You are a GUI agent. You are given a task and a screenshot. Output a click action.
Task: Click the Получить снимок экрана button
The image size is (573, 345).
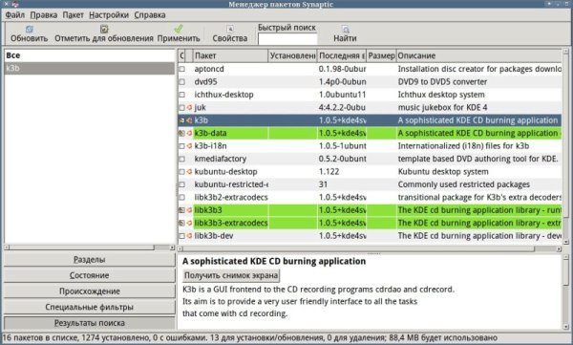coord(231,275)
